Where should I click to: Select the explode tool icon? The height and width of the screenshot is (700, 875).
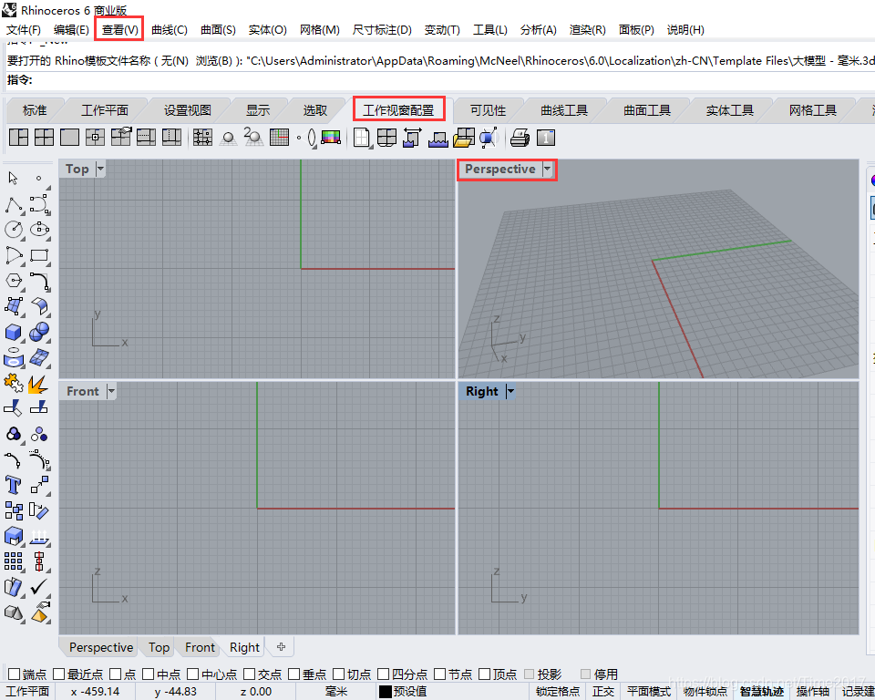tap(39, 384)
